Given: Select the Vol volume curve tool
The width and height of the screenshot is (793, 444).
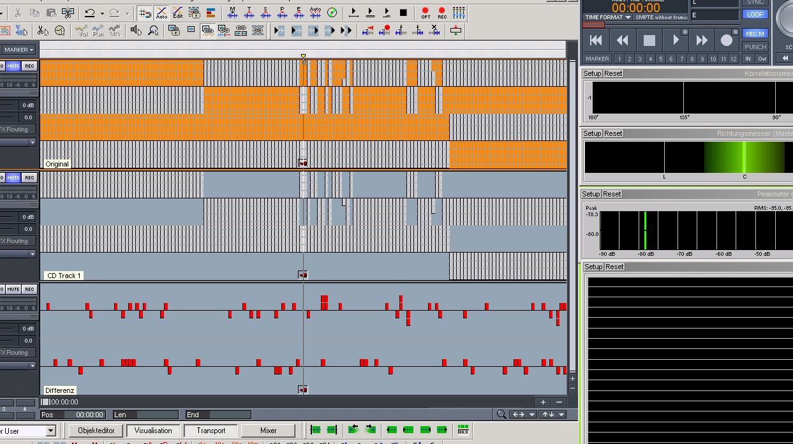Looking at the screenshot, I should [x=81, y=30].
